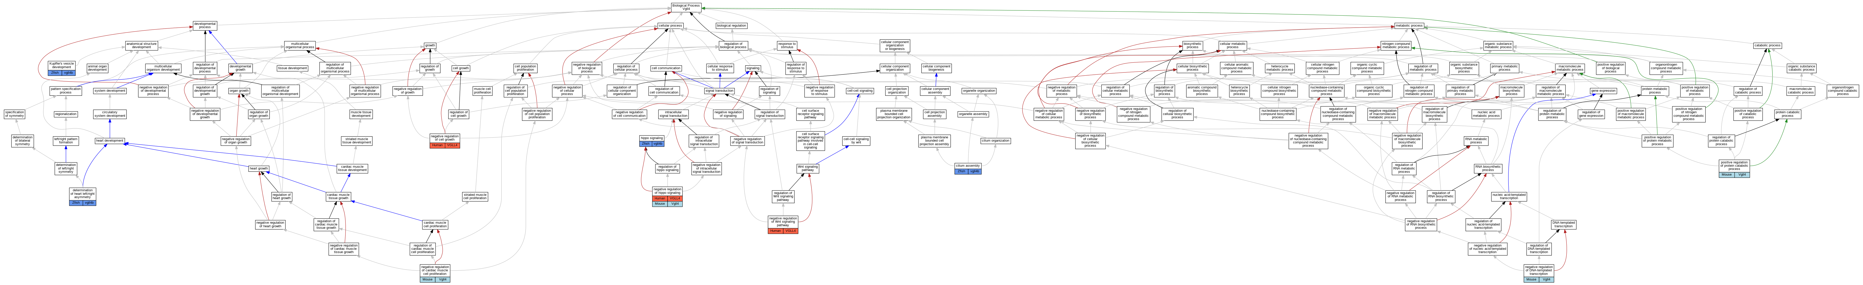This screenshot has height=285, width=1863.
Task: Click the cilium organization node
Action: tap(996, 141)
